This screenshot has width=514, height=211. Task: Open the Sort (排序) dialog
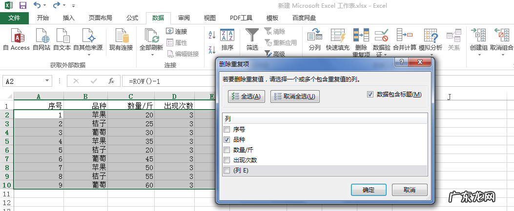point(227,39)
